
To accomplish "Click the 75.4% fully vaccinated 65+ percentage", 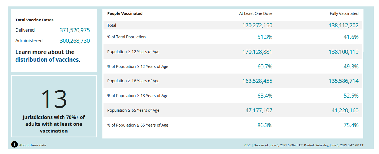I will click(351, 125).
